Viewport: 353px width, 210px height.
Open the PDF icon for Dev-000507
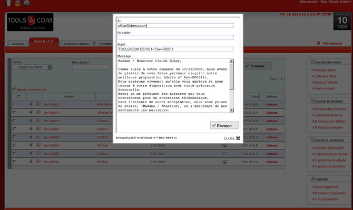pos(38,153)
